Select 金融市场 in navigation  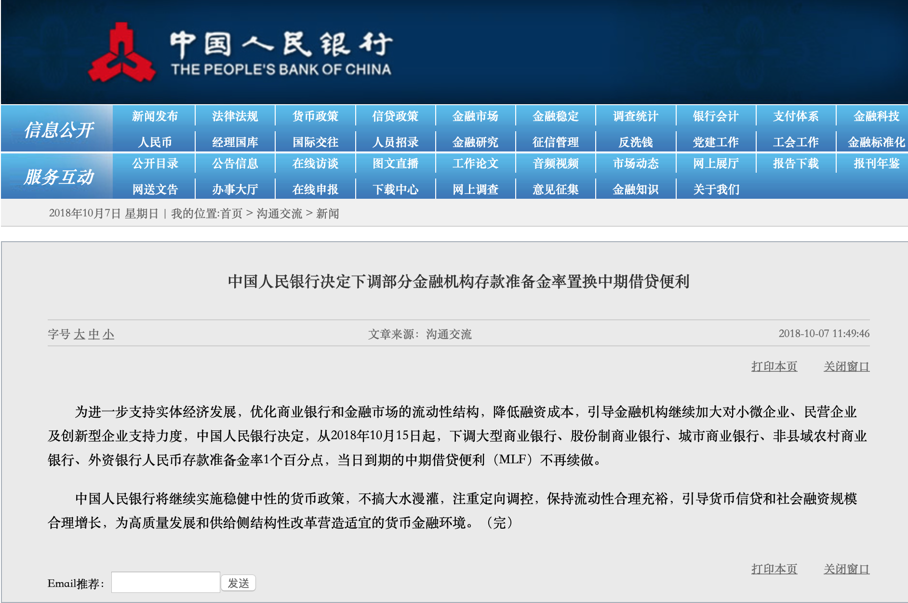pyautogui.click(x=475, y=116)
